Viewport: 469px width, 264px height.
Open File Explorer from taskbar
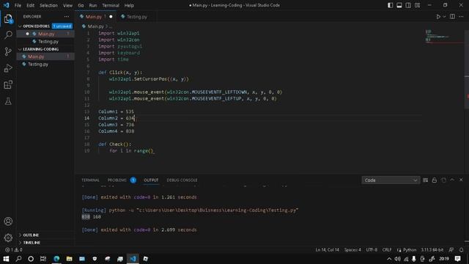pos(69,259)
